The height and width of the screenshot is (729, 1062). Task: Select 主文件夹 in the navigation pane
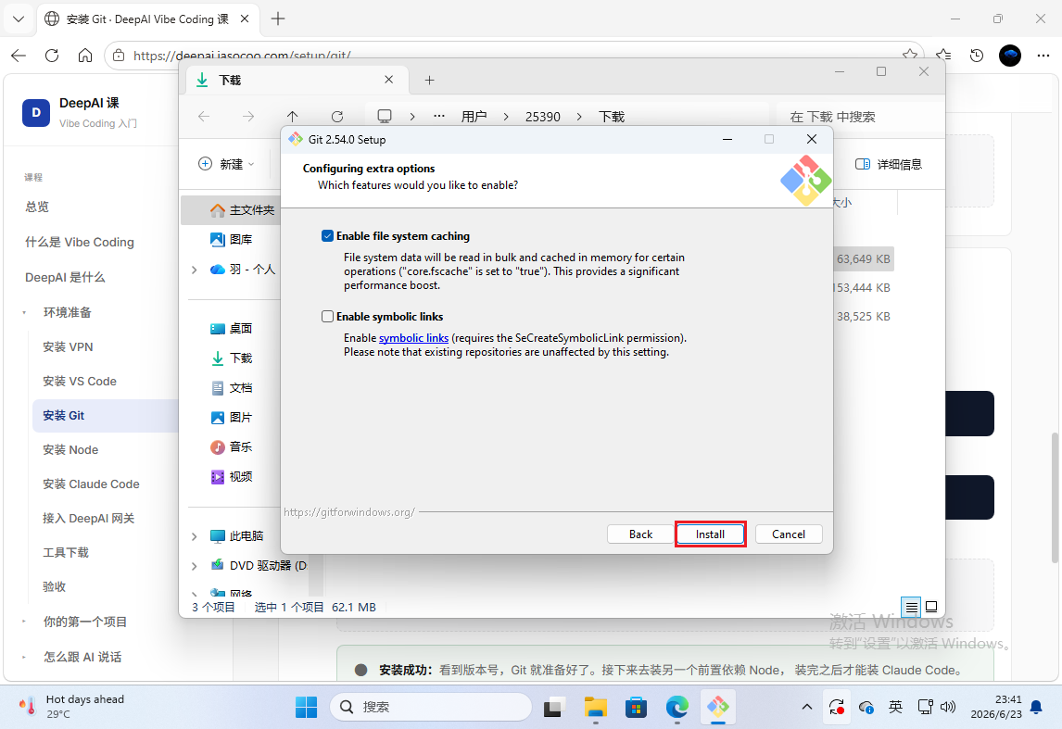[242, 210]
